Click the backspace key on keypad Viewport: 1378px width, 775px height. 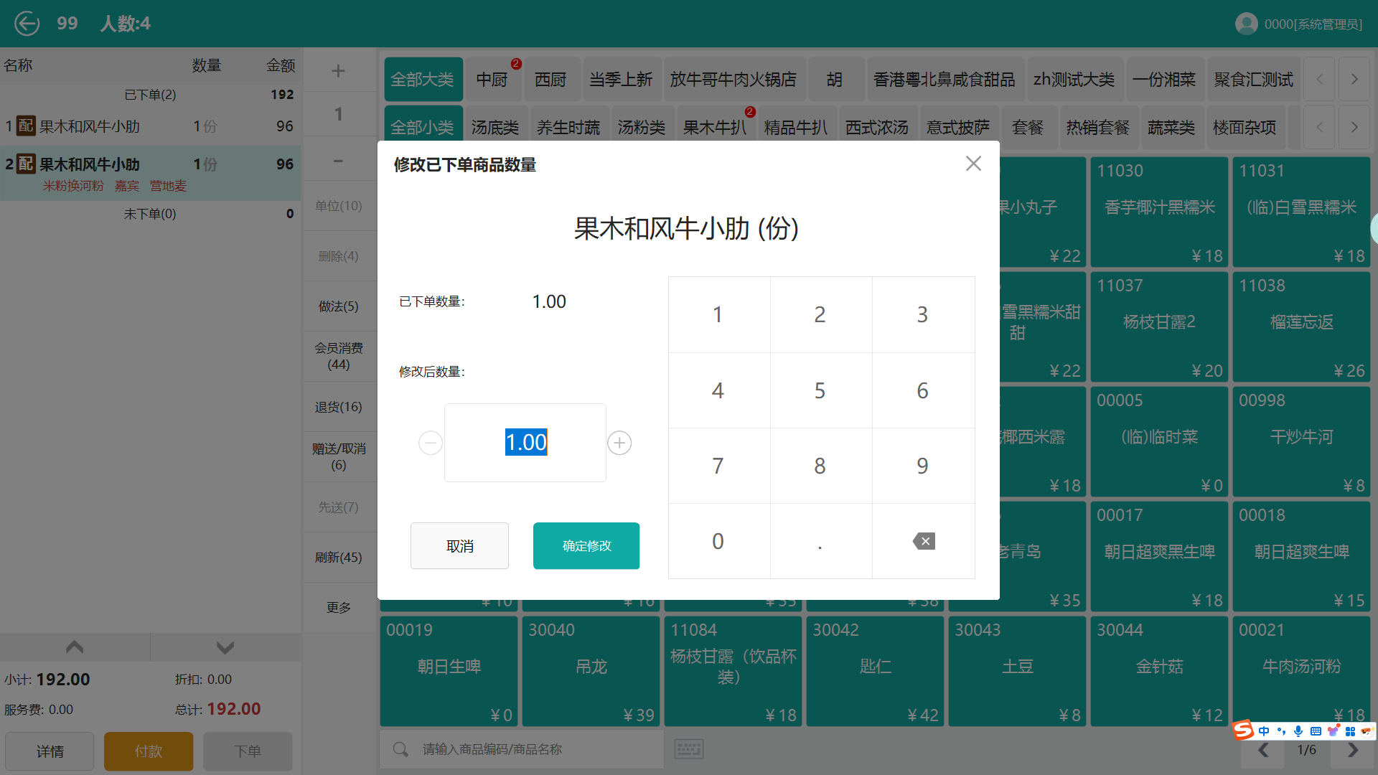(x=924, y=541)
